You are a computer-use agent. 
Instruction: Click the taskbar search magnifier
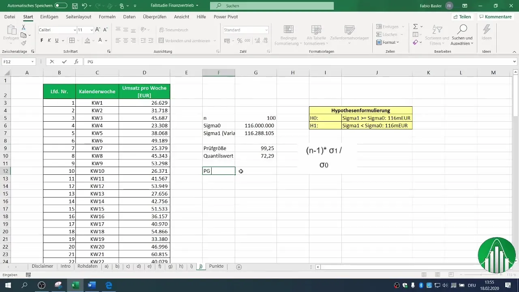[x=24, y=286]
